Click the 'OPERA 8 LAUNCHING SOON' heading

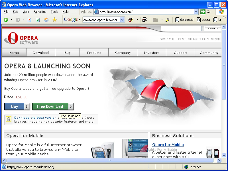click(x=47, y=66)
